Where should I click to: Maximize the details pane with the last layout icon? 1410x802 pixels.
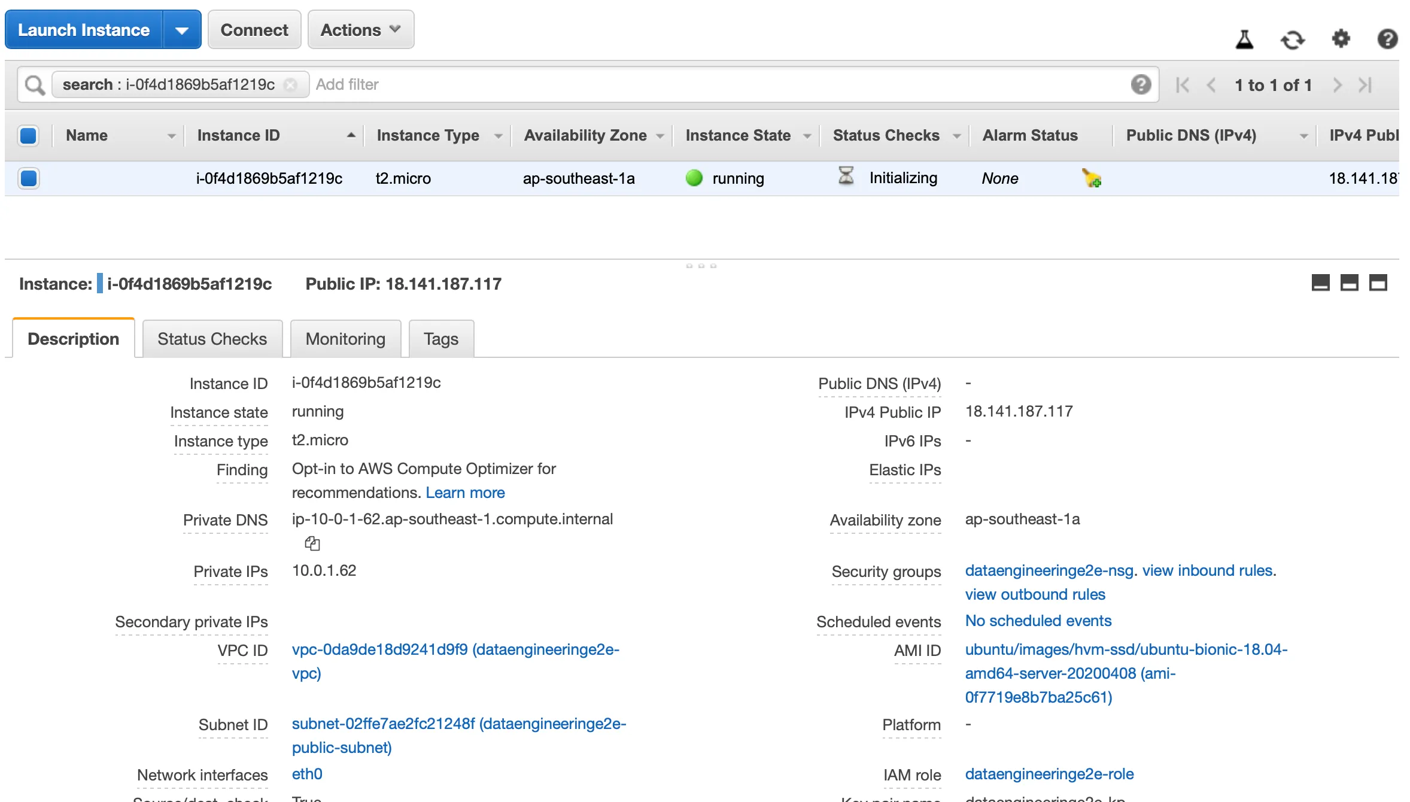coord(1378,282)
